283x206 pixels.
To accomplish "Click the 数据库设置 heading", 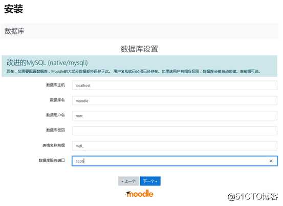I will tap(139, 49).
